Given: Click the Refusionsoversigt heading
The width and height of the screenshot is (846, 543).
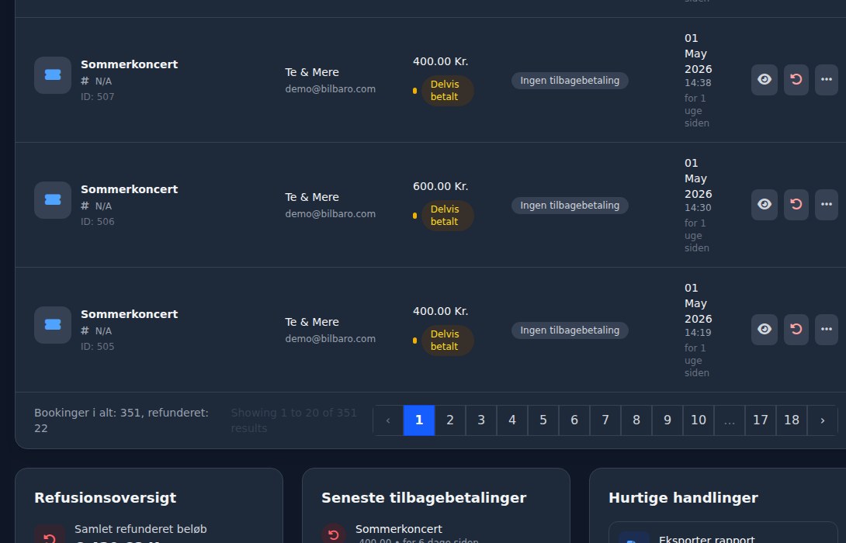Looking at the screenshot, I should tap(106, 498).
